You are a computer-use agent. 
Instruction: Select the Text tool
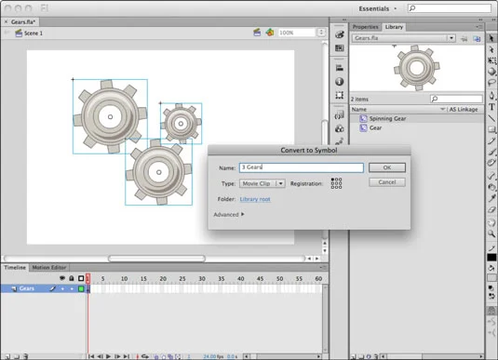point(491,107)
